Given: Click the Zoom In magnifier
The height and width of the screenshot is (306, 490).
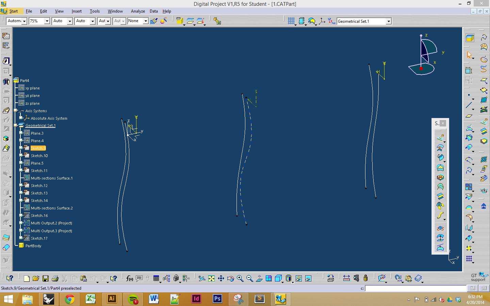Looking at the screenshot, I should click(x=240, y=278).
